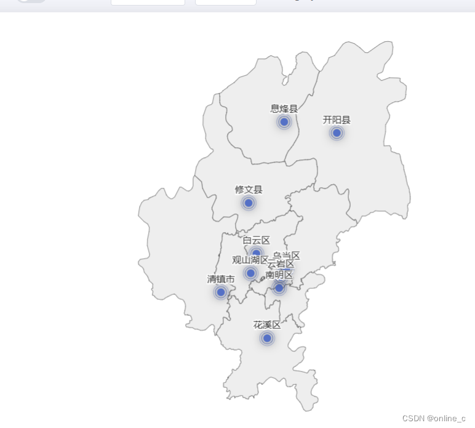
Task: Select the 开阳县 blue ripple marker
Action: click(x=337, y=133)
